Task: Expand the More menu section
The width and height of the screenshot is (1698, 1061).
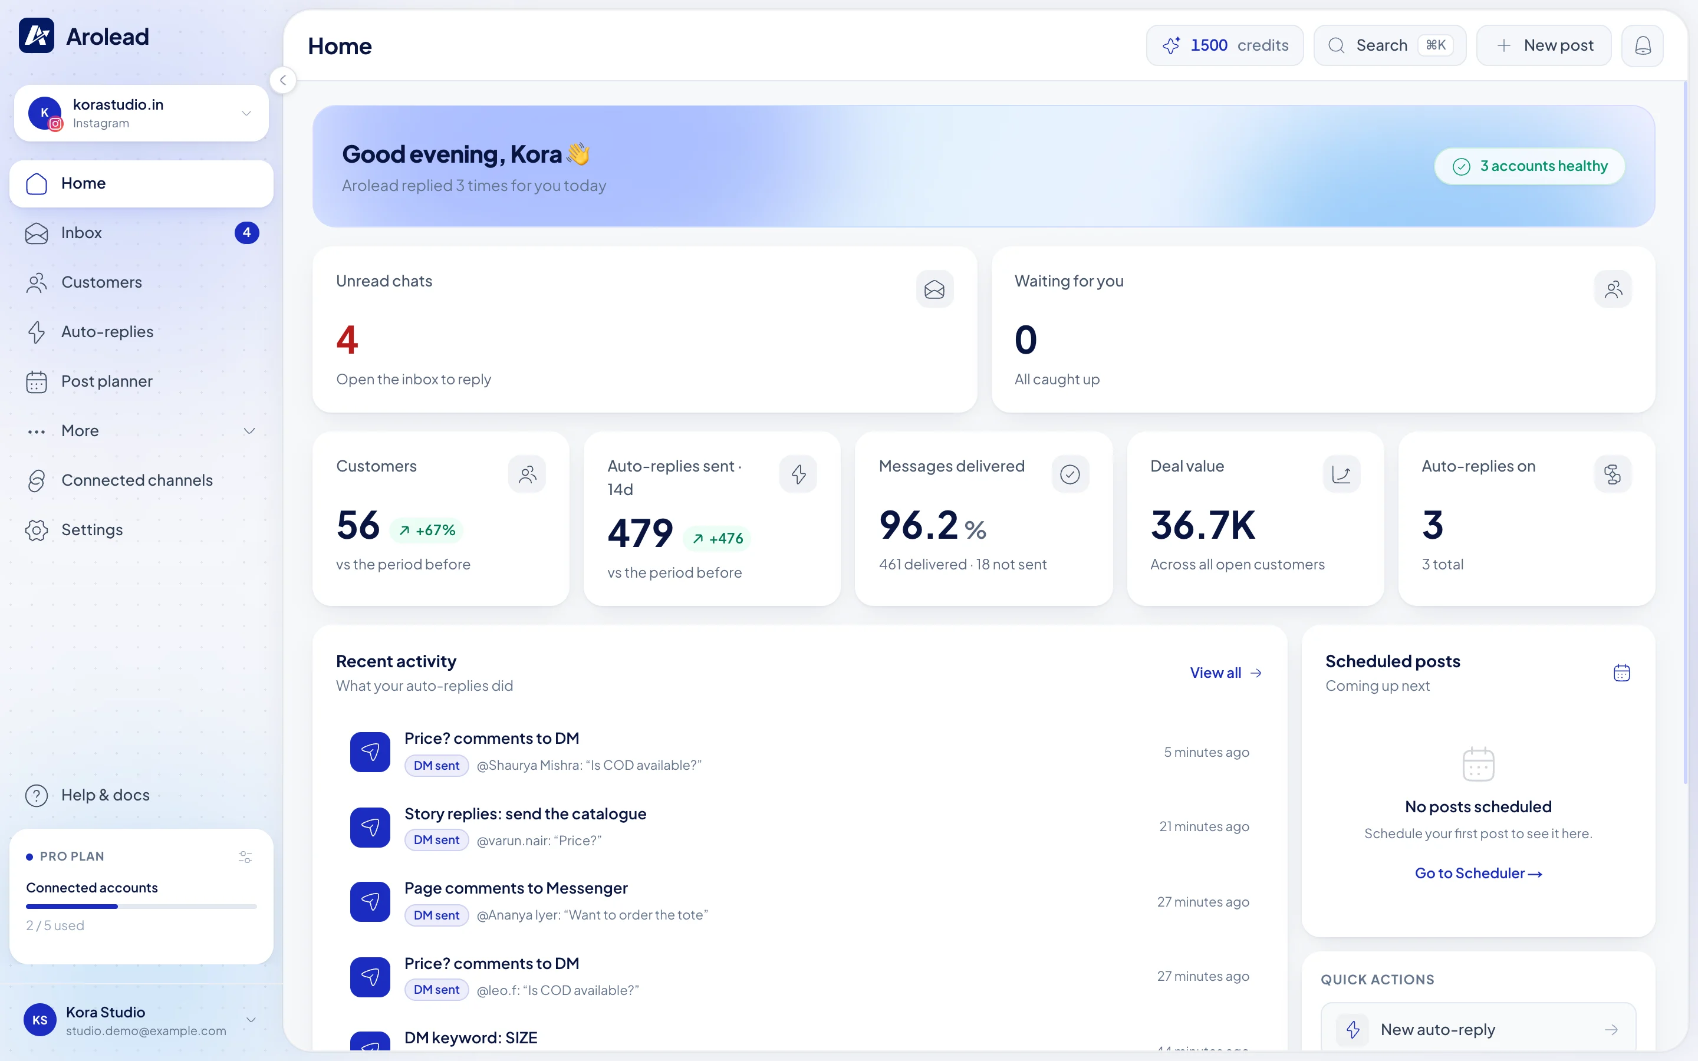Action: pos(141,431)
